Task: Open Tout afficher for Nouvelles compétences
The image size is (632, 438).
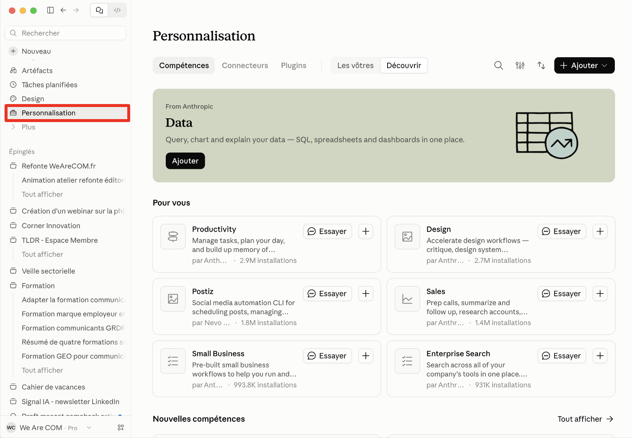Action: pyautogui.click(x=585, y=419)
